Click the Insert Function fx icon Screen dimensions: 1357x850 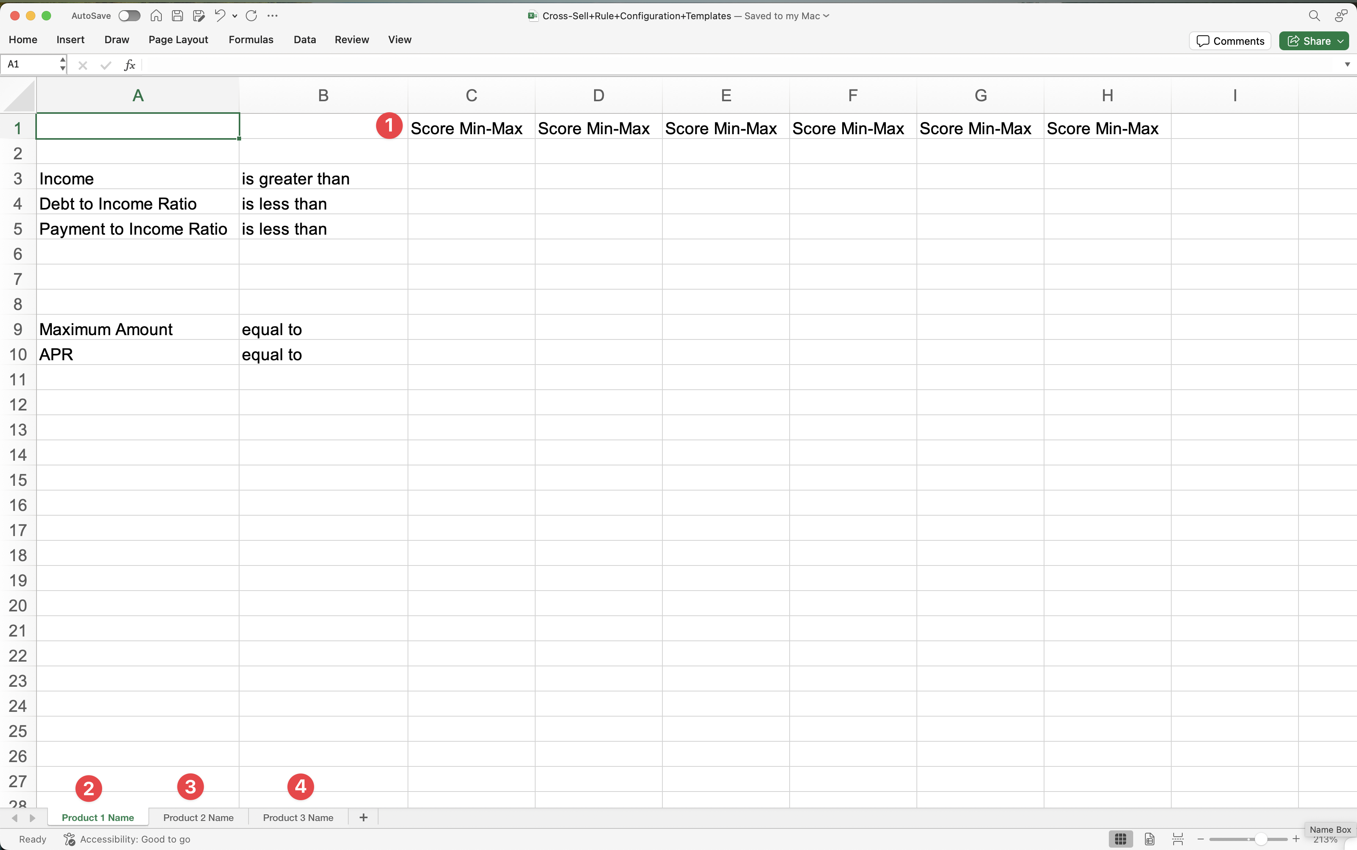pyautogui.click(x=129, y=65)
